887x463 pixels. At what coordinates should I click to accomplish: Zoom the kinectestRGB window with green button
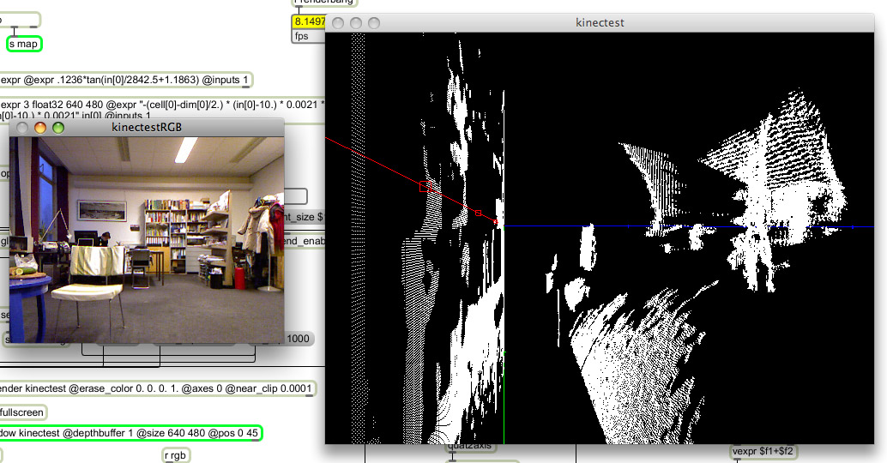coord(58,128)
